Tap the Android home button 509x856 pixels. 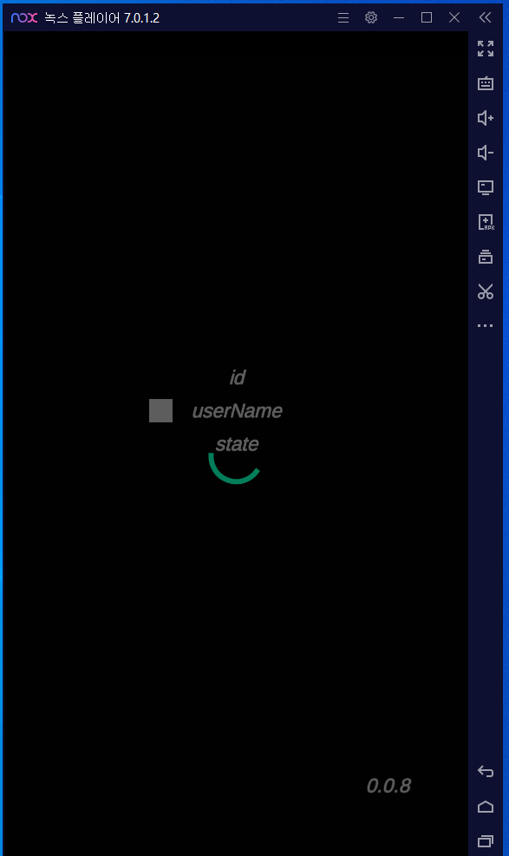tap(485, 807)
